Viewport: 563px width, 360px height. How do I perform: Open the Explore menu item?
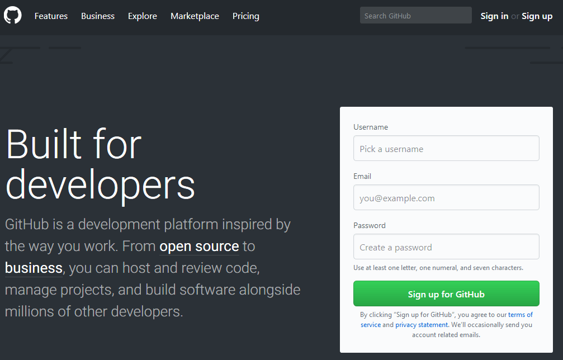[x=142, y=16]
